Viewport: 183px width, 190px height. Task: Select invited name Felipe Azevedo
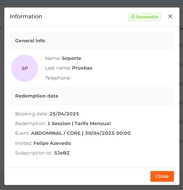pos(52,143)
